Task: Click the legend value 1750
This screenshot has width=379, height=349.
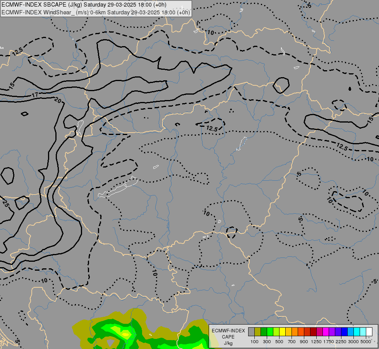Action: [329, 342]
